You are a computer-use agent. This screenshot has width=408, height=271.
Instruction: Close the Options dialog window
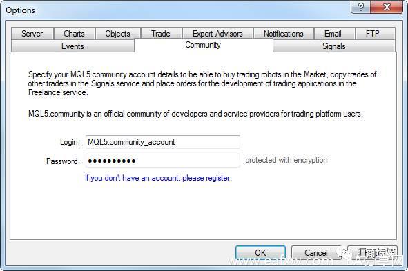click(x=387, y=7)
